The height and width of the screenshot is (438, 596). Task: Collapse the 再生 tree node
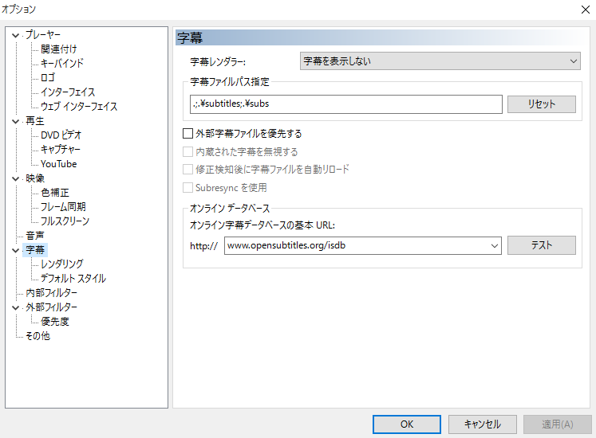[15, 122]
